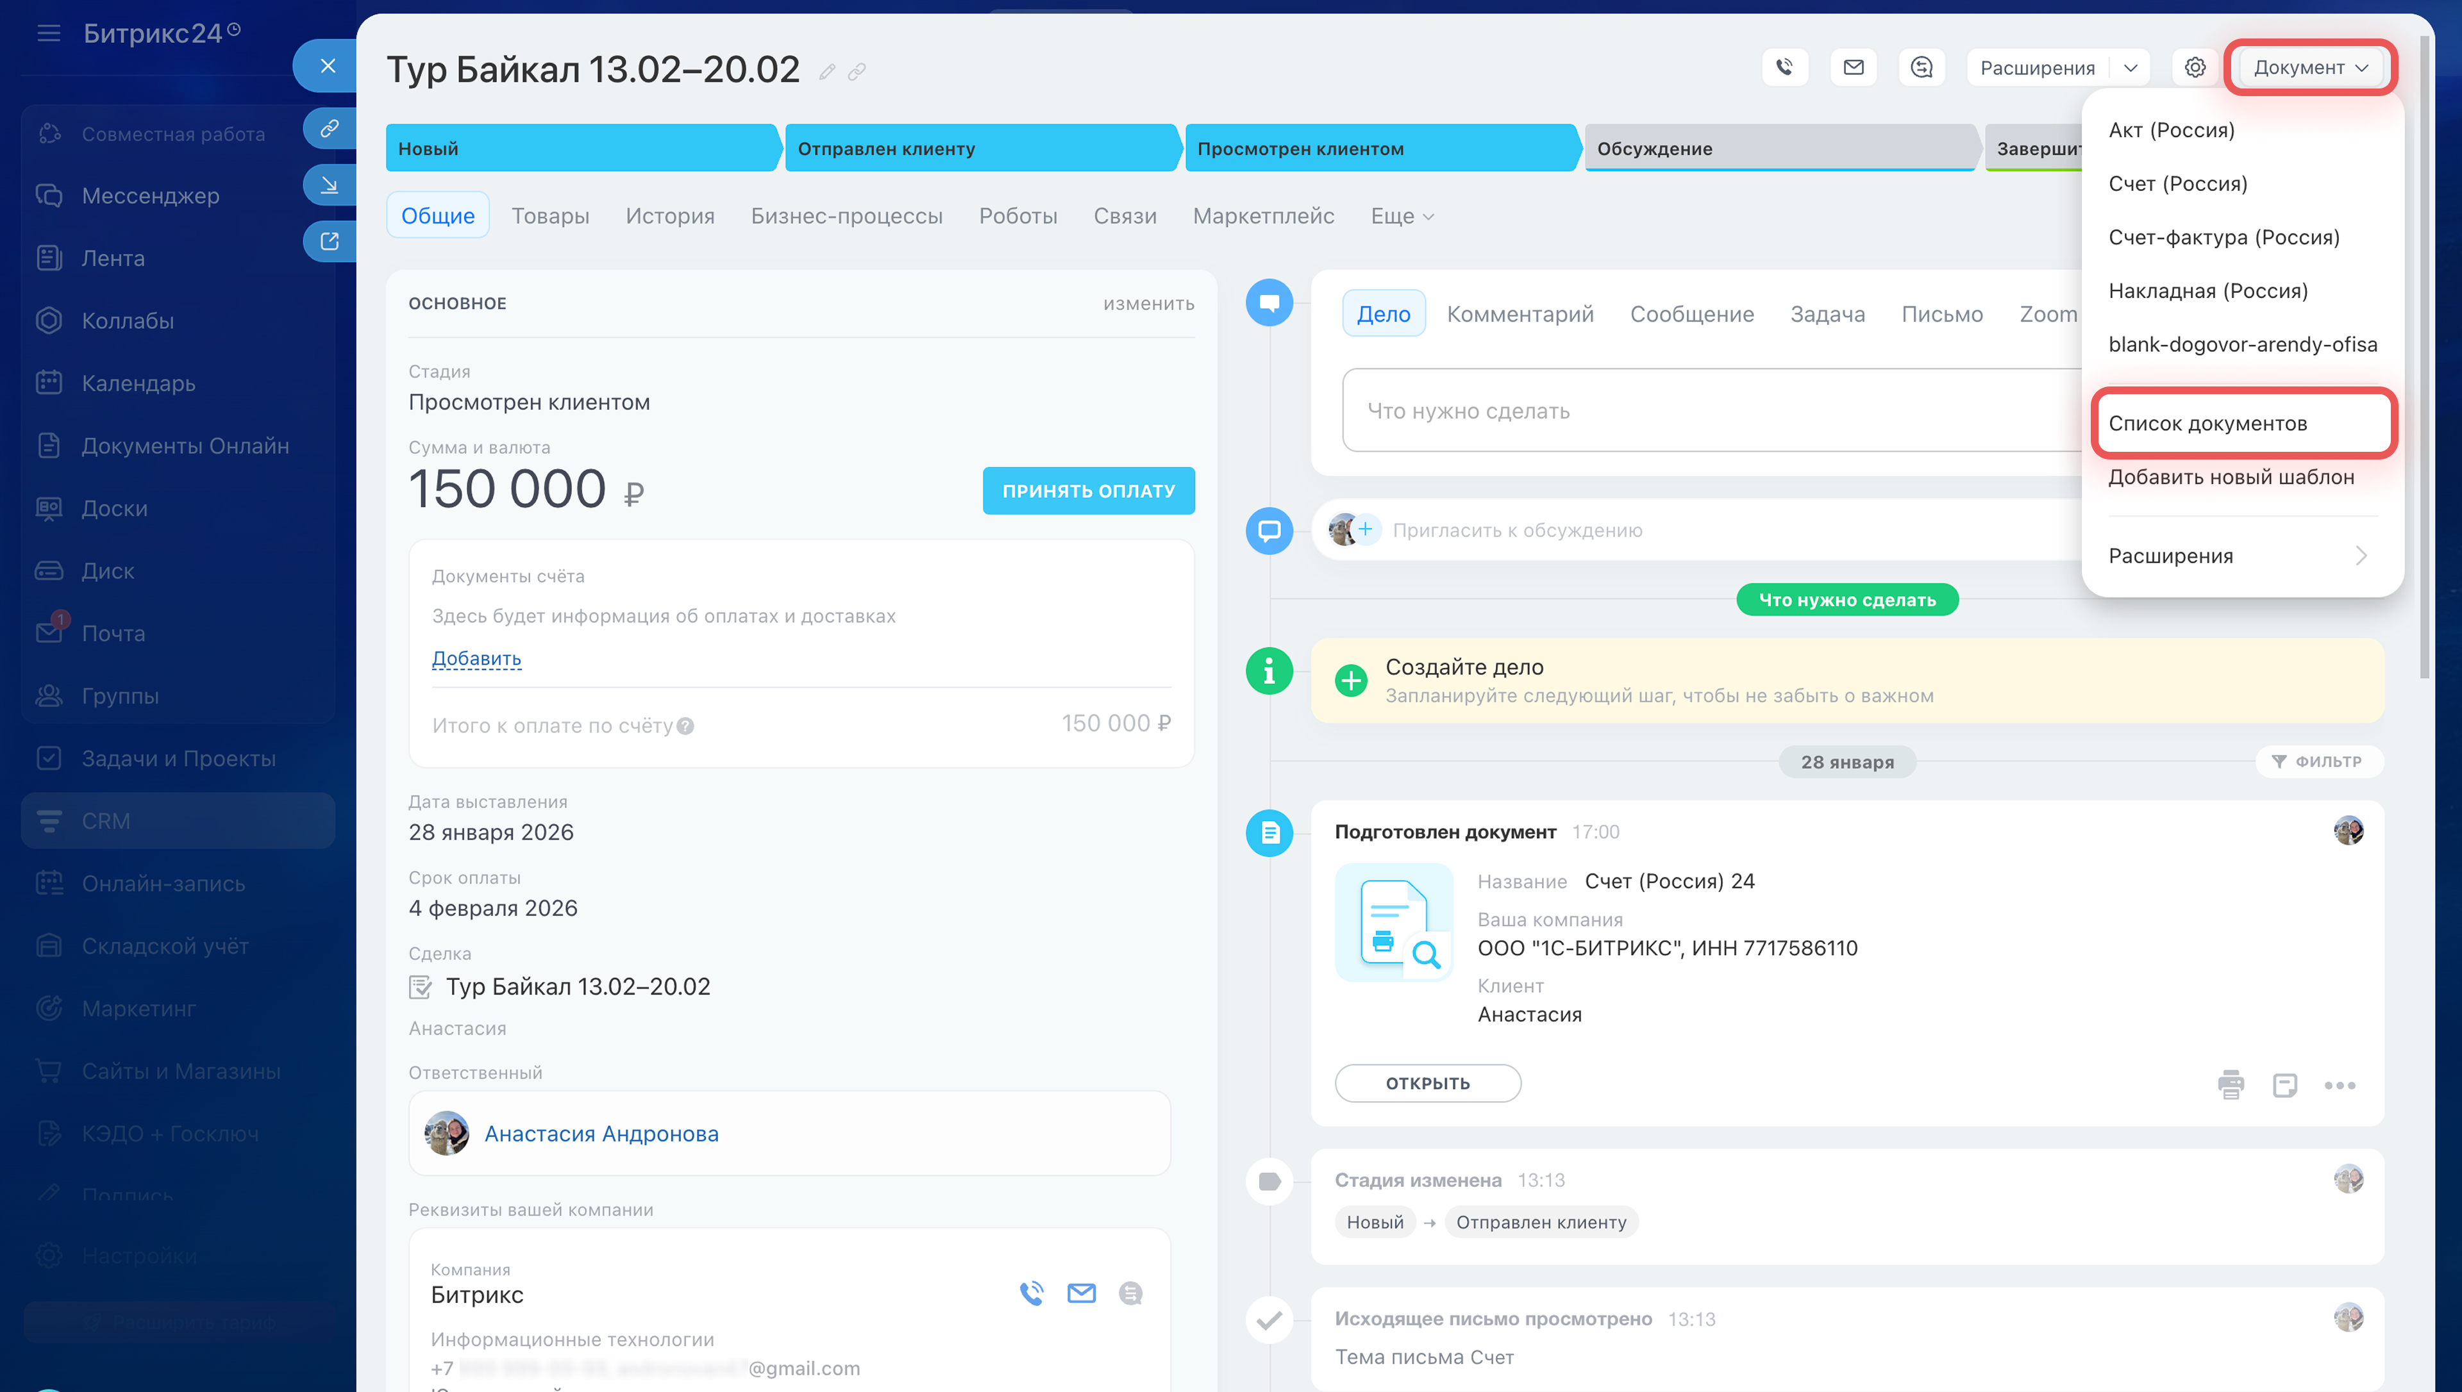Copy link using chain icon beside title
This screenshot has width=2462, height=1392.
(857, 72)
